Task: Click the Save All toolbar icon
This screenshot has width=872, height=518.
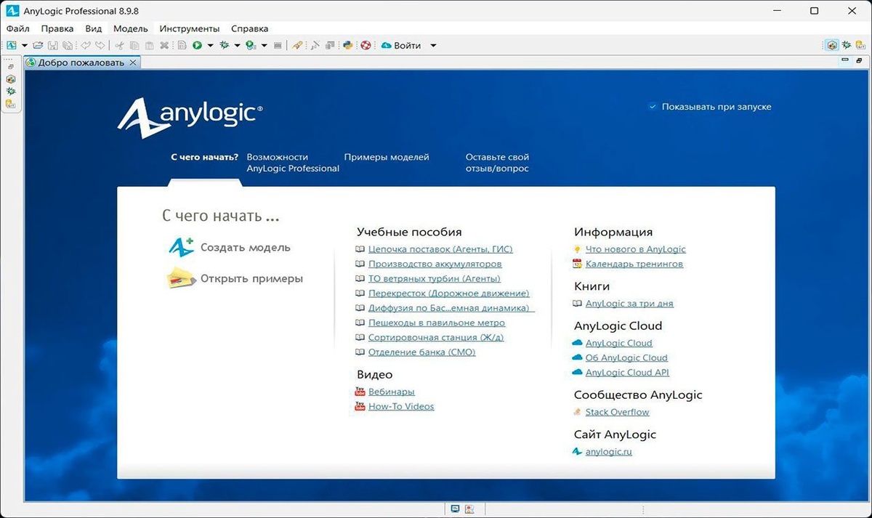Action: 66,45
